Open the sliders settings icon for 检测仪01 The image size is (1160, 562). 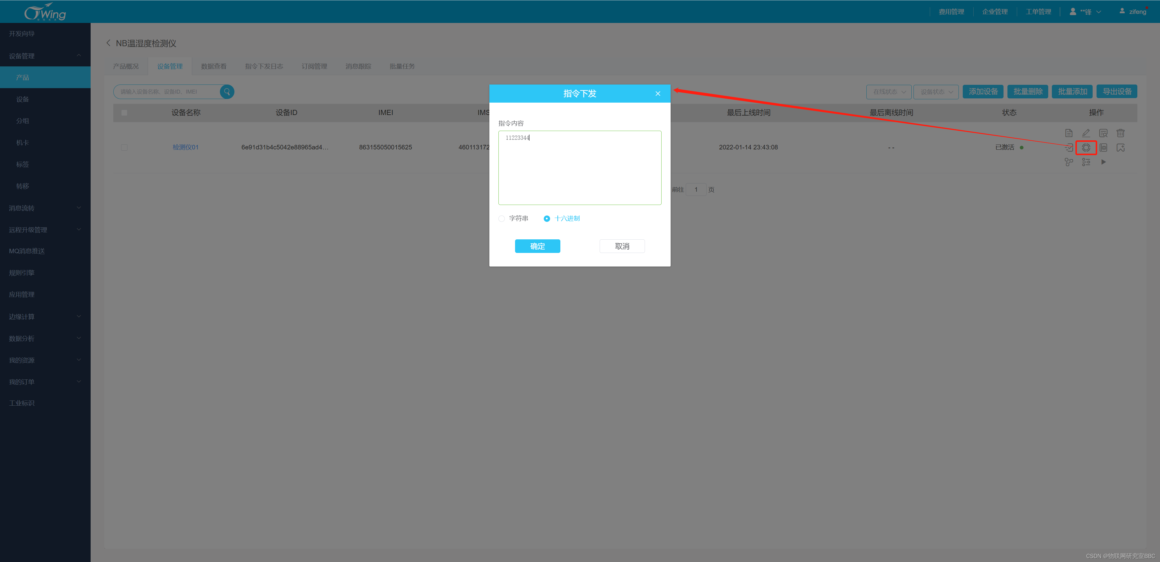point(1086,162)
